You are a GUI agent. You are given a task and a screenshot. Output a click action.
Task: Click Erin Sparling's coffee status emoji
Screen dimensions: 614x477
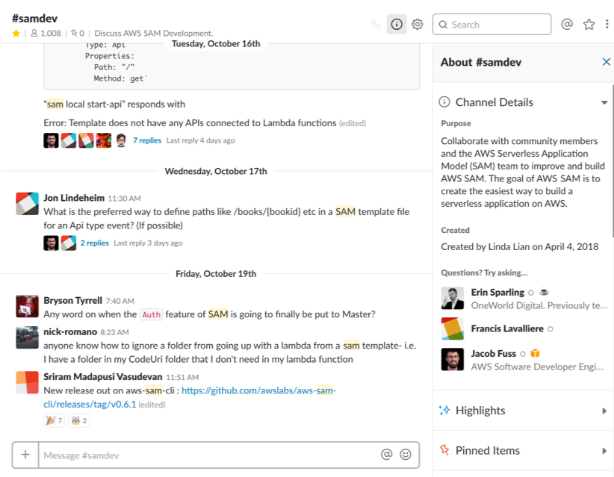[x=544, y=292]
